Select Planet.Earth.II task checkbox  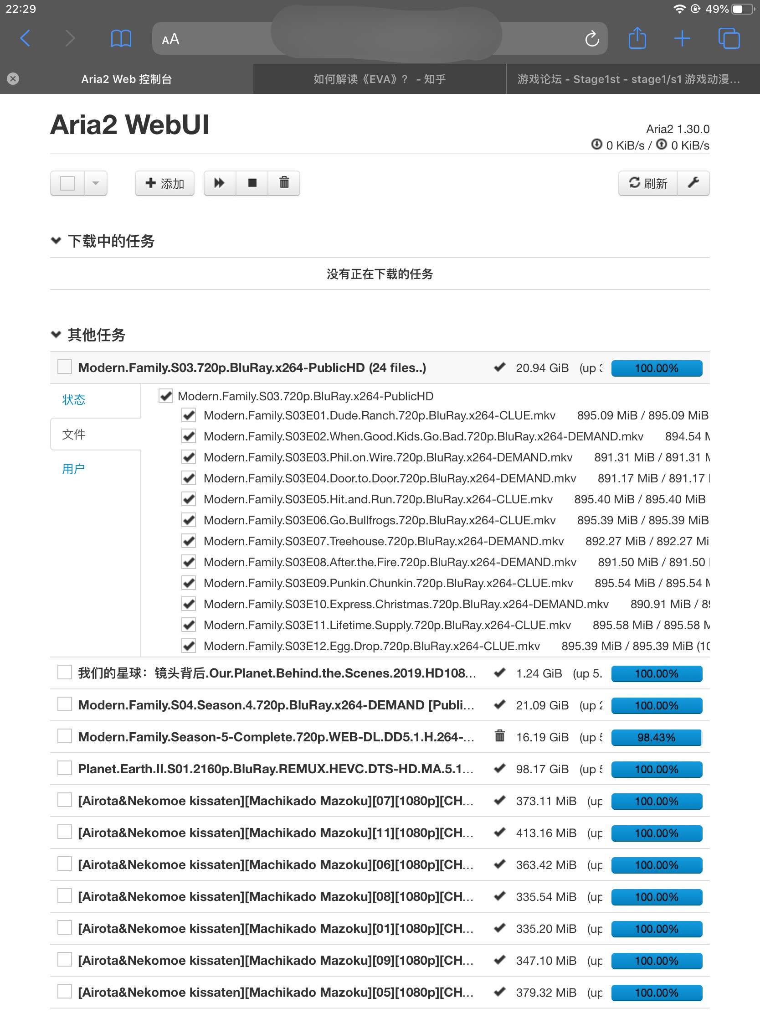(65, 768)
